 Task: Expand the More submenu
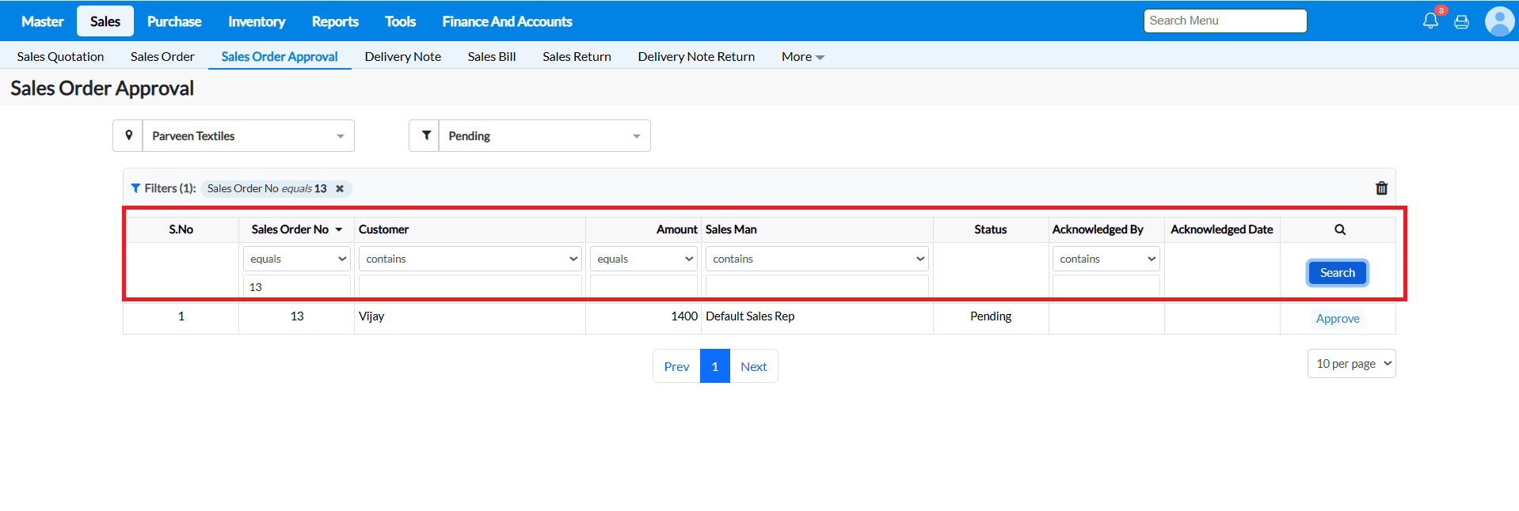click(802, 57)
